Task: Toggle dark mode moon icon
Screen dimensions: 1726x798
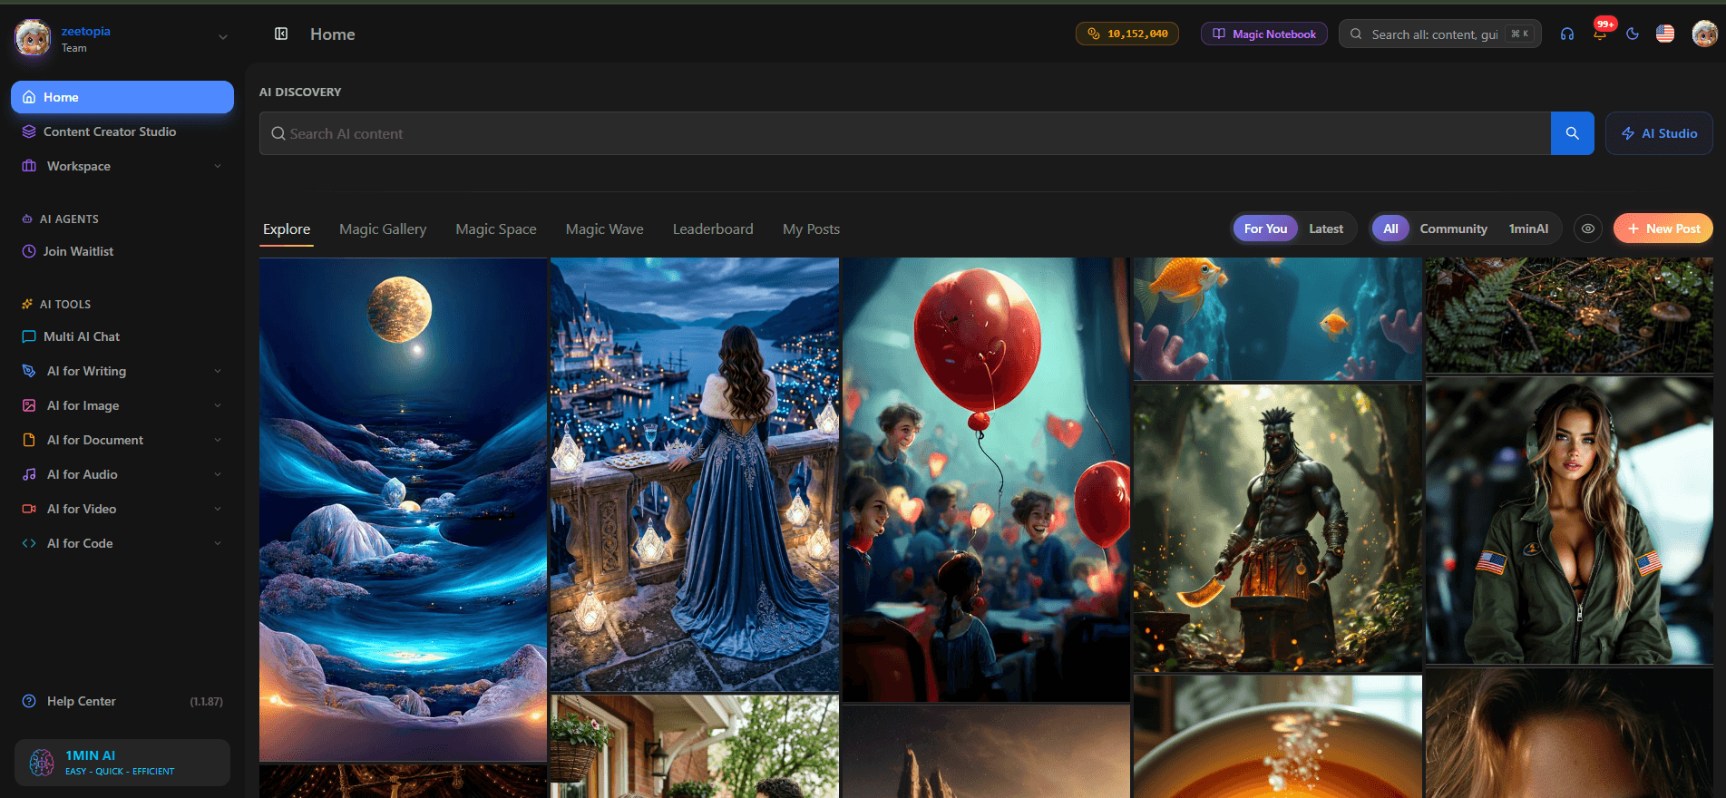Action: tap(1633, 34)
